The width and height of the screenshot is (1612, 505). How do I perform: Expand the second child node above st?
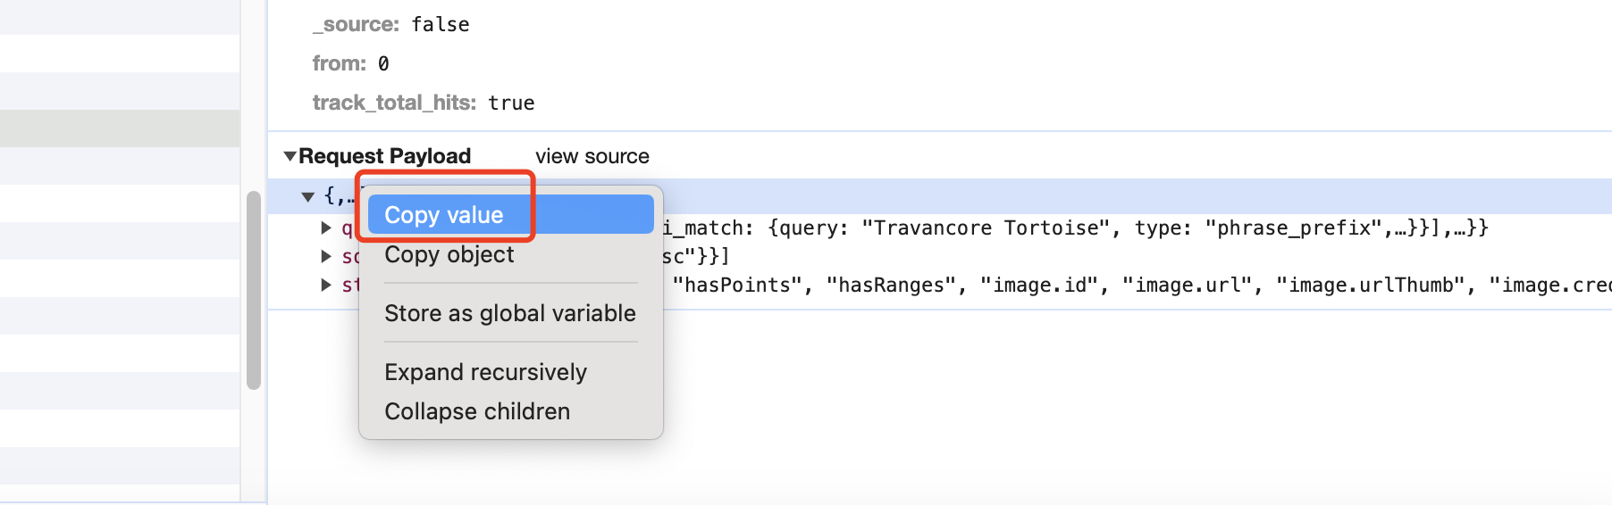pos(326,257)
